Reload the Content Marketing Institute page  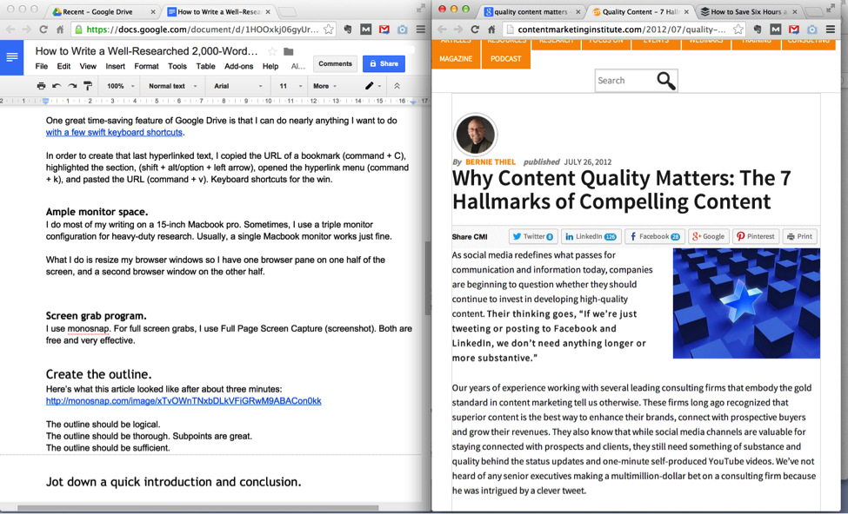(x=475, y=29)
